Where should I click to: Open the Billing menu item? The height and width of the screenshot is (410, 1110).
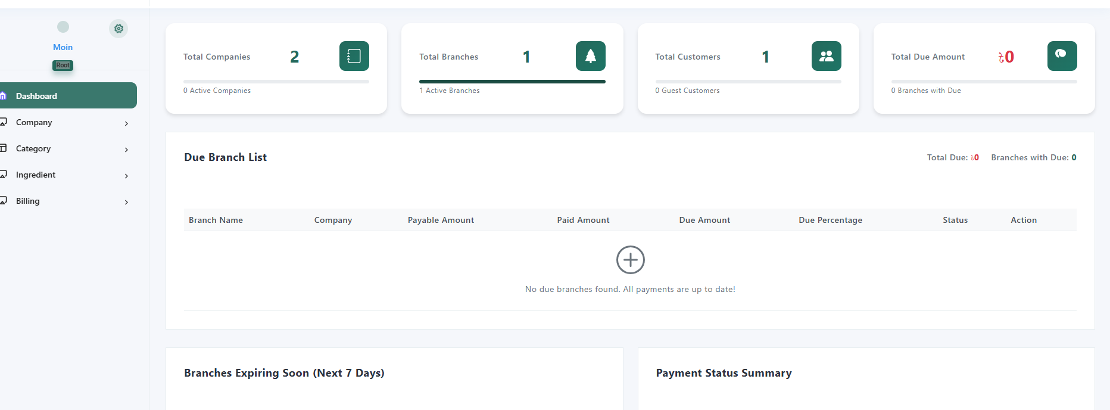pos(68,201)
